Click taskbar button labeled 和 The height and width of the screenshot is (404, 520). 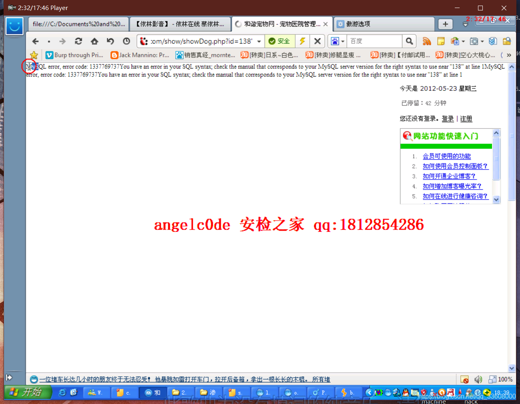pos(153,392)
